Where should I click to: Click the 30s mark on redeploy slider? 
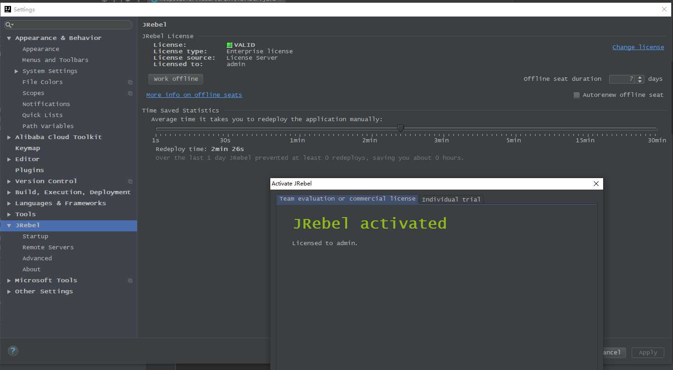[225, 140]
